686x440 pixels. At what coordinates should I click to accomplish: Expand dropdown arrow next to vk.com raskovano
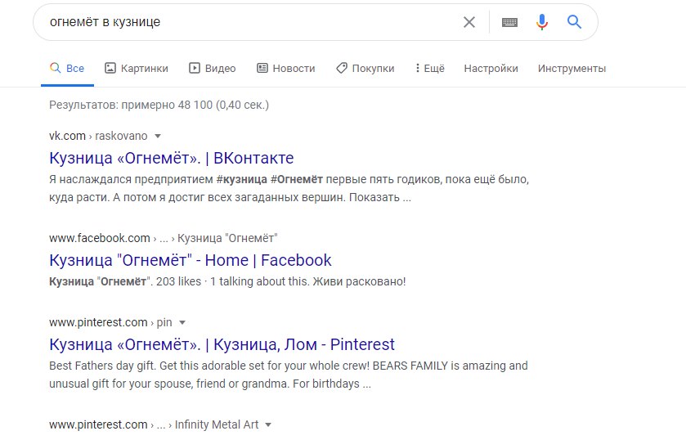pos(158,136)
